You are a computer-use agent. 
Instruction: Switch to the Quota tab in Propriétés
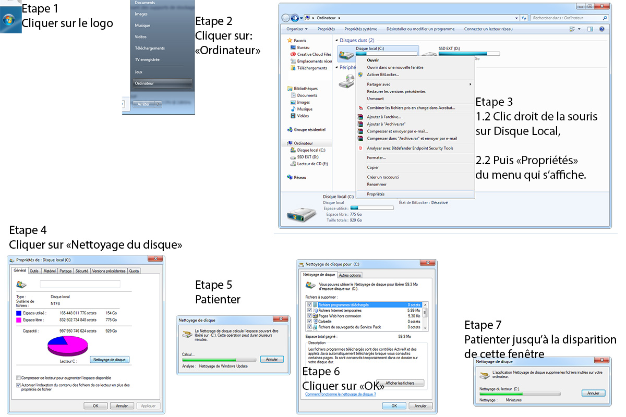pos(134,271)
